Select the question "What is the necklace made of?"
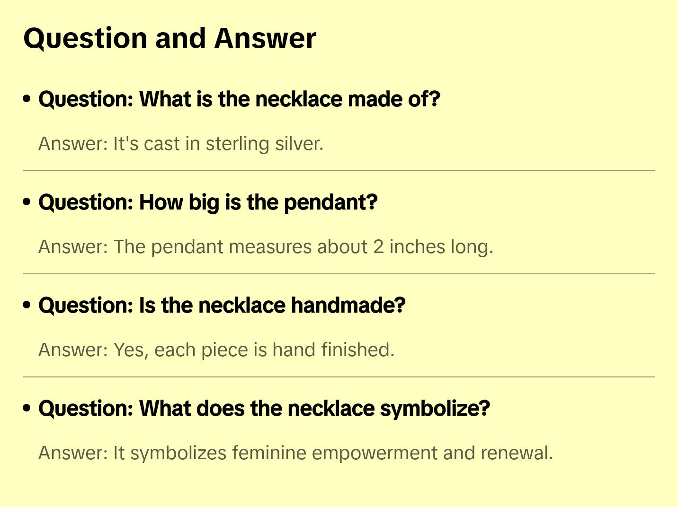 [239, 99]
